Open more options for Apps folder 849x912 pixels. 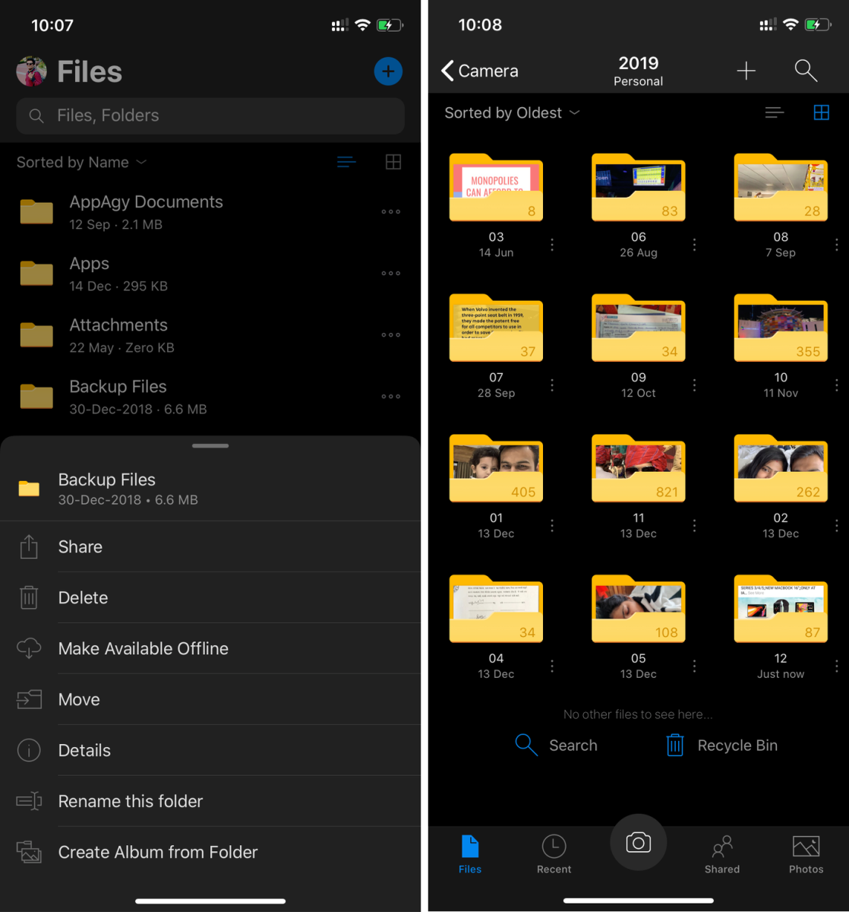coord(391,274)
